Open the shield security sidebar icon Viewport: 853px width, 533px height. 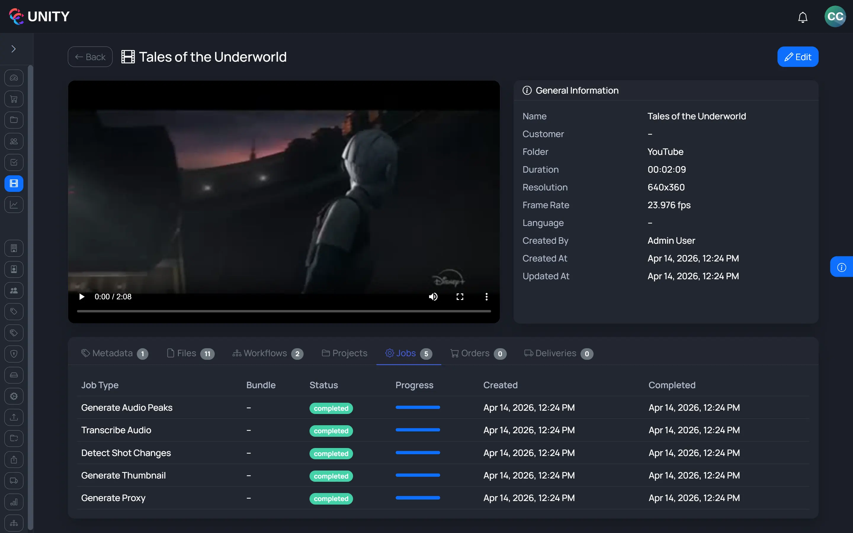tap(14, 354)
